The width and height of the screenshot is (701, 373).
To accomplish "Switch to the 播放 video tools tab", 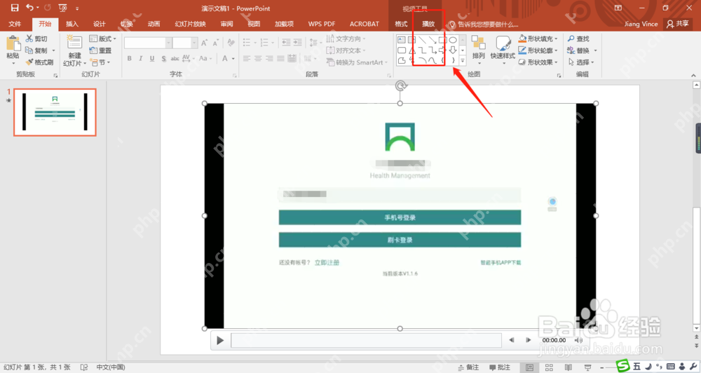I will [x=428, y=24].
